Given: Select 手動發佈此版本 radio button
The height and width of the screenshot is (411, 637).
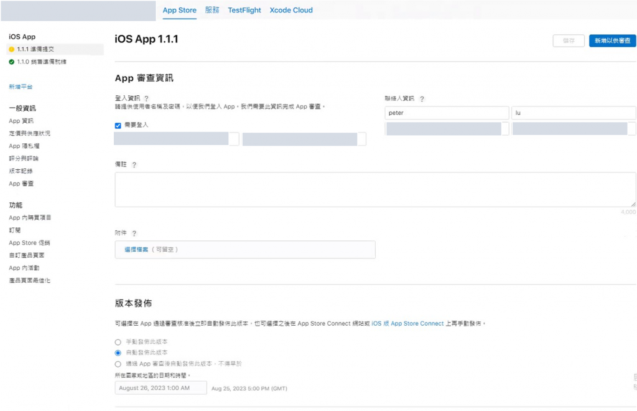Looking at the screenshot, I should 118,342.
